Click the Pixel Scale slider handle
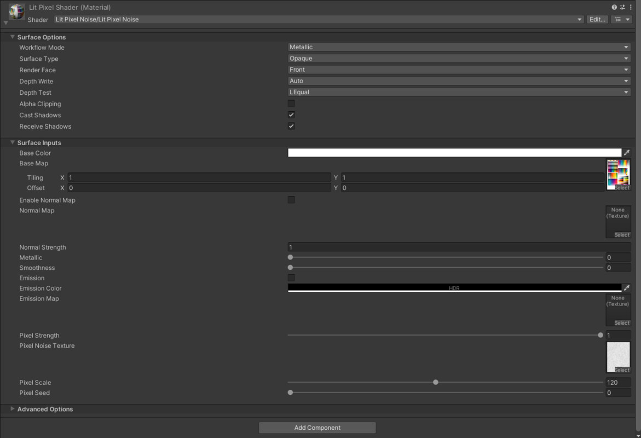The height and width of the screenshot is (438, 641). click(x=436, y=382)
